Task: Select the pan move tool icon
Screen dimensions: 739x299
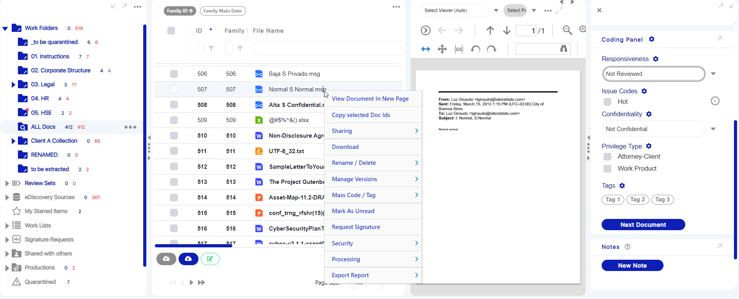Action: pos(442,49)
